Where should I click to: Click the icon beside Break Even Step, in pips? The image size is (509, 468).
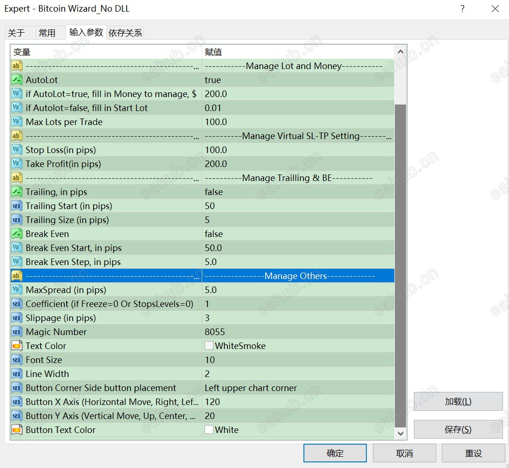[17, 261]
